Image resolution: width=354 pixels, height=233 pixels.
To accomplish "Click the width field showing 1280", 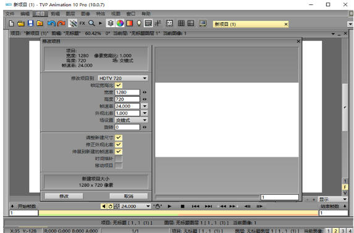I will (127, 92).
